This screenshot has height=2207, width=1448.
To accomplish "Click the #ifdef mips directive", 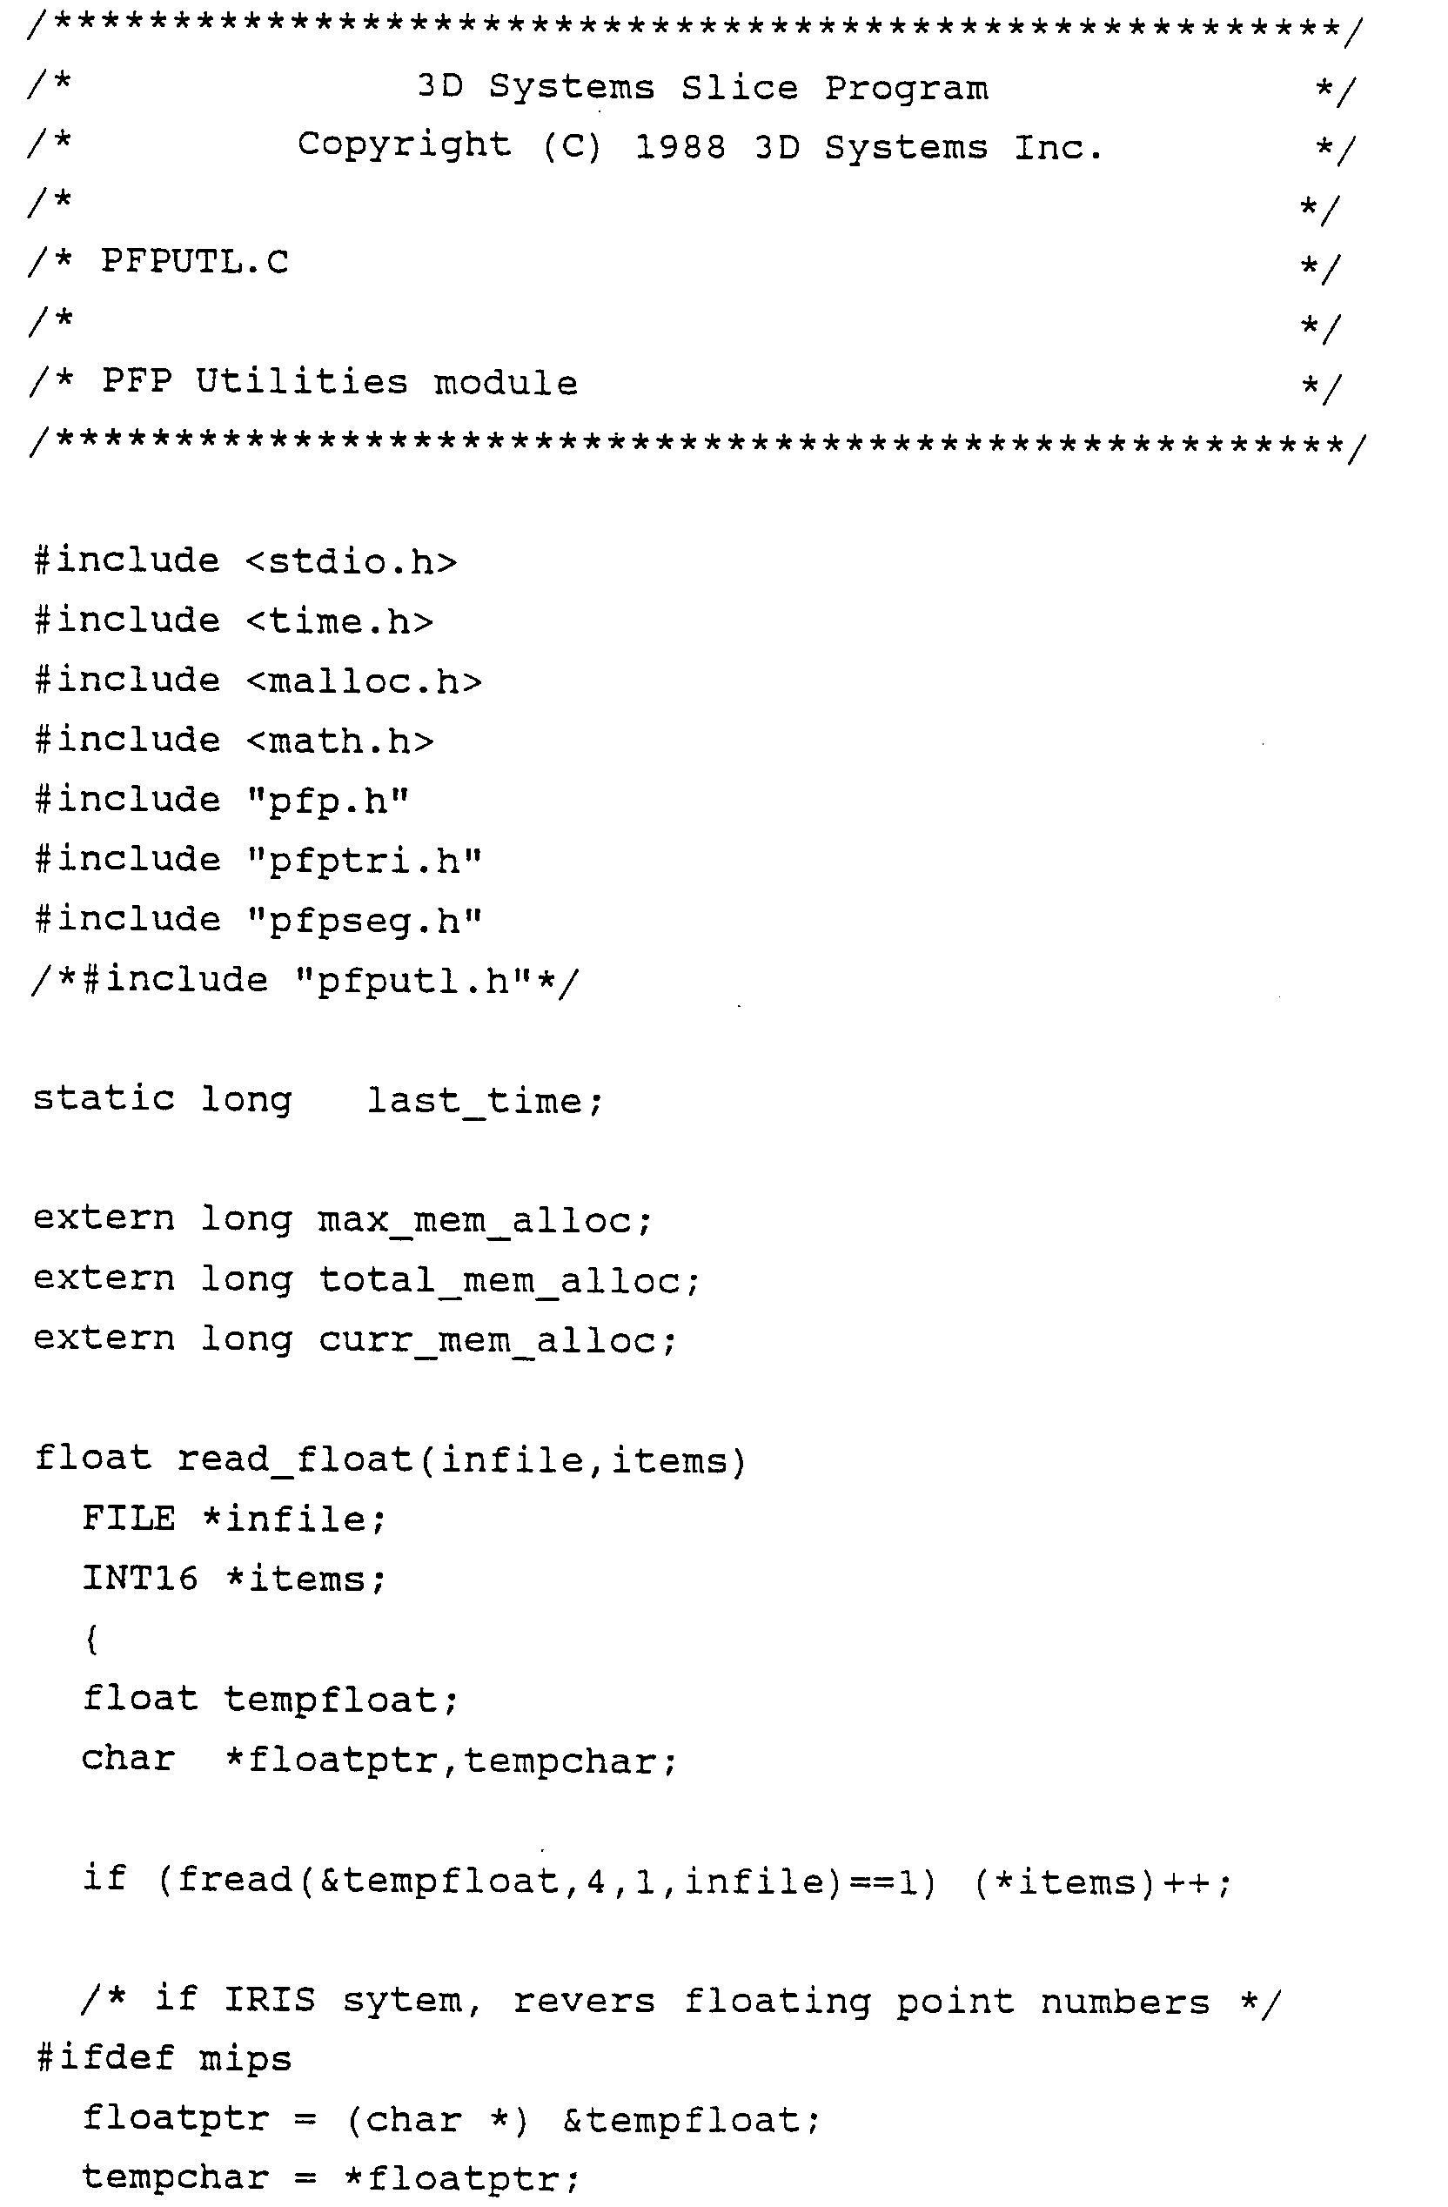I will [163, 2060].
